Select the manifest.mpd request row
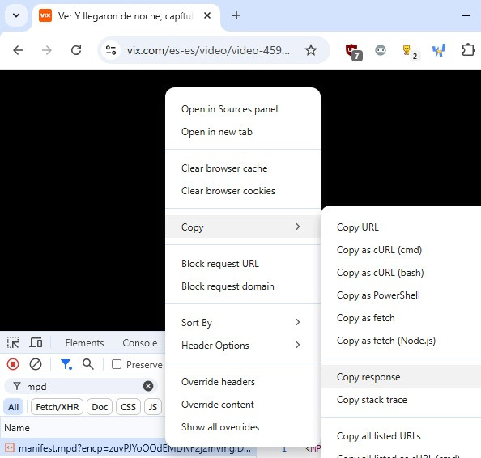Image resolution: width=481 pixels, height=458 pixels. [128, 448]
